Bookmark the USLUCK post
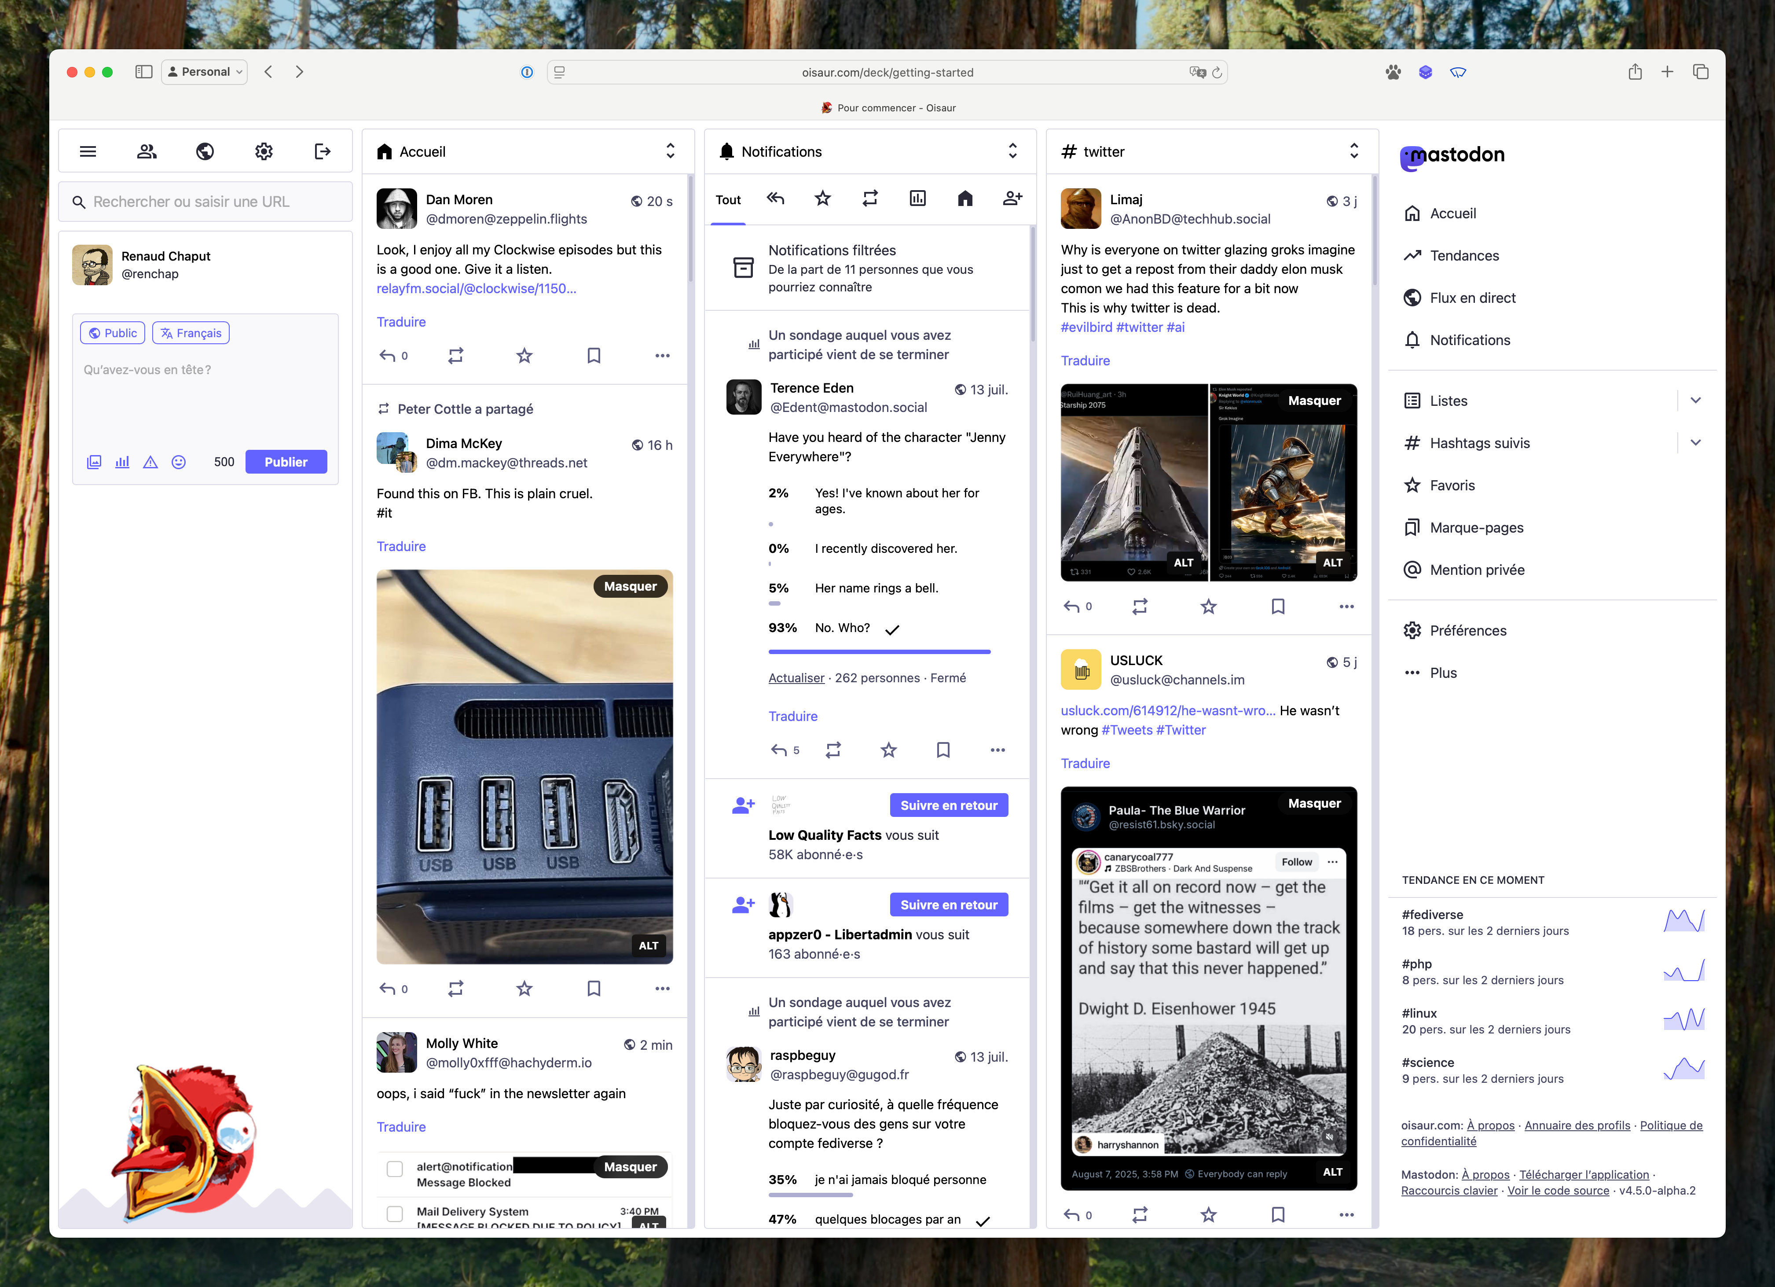1775x1287 pixels. [x=1278, y=1214]
